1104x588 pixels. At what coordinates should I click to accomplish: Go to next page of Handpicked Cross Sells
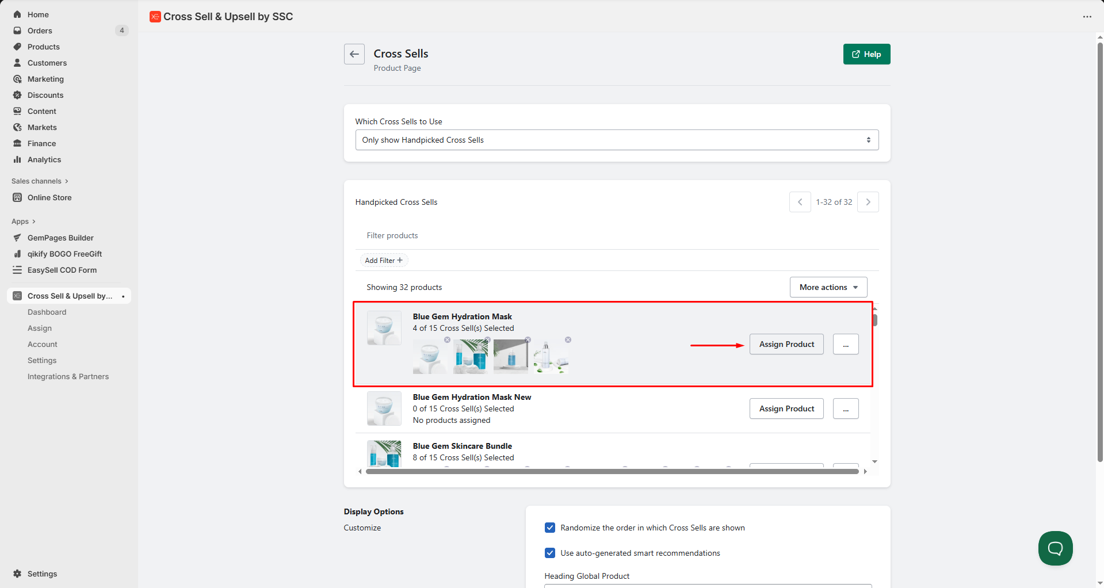coord(868,202)
